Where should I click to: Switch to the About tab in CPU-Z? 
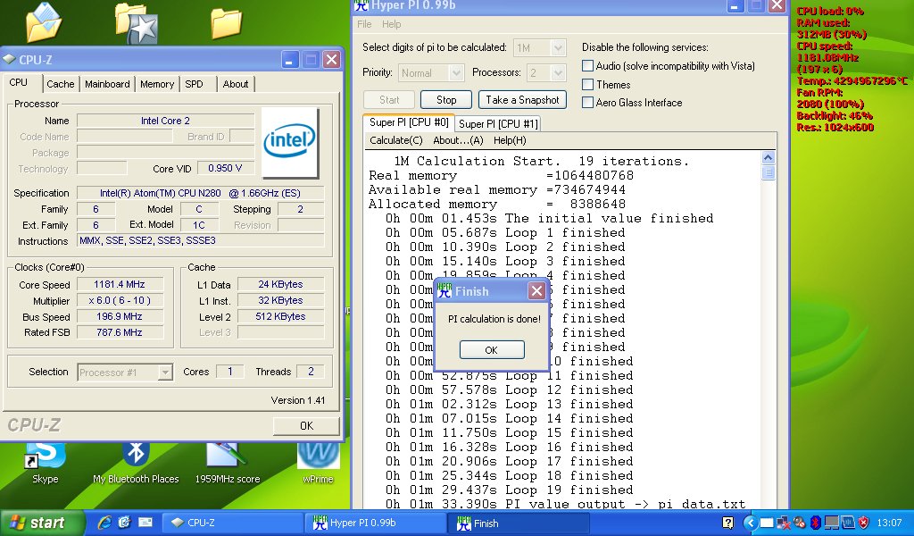(236, 84)
